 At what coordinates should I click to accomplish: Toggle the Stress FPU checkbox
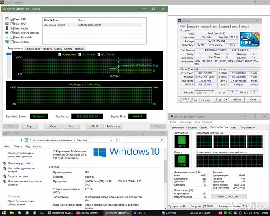[12, 24]
